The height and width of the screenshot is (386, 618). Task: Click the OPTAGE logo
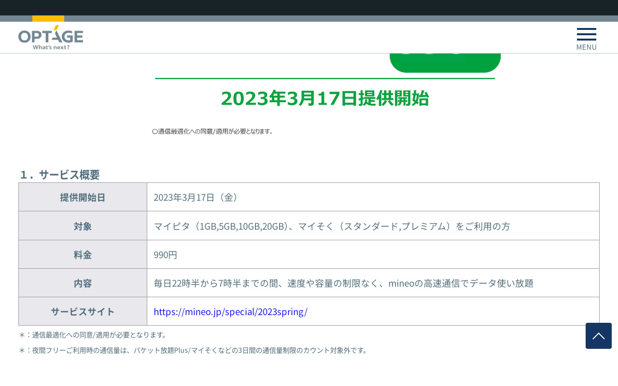click(51, 38)
